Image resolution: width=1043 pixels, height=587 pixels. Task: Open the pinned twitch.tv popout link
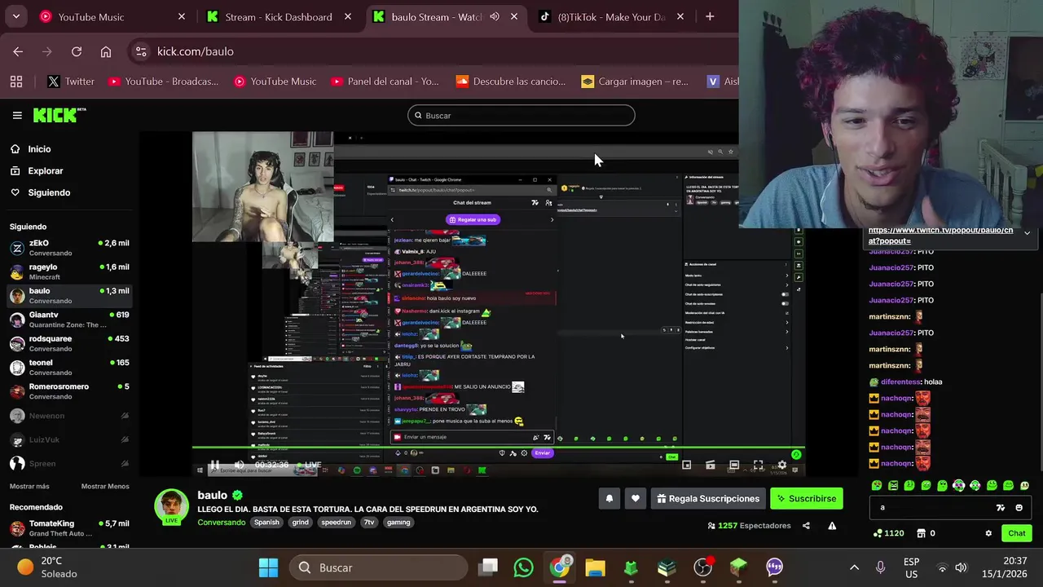(940, 236)
